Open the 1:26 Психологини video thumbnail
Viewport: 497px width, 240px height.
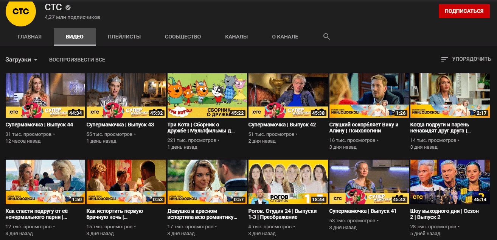pyautogui.click(x=369, y=95)
